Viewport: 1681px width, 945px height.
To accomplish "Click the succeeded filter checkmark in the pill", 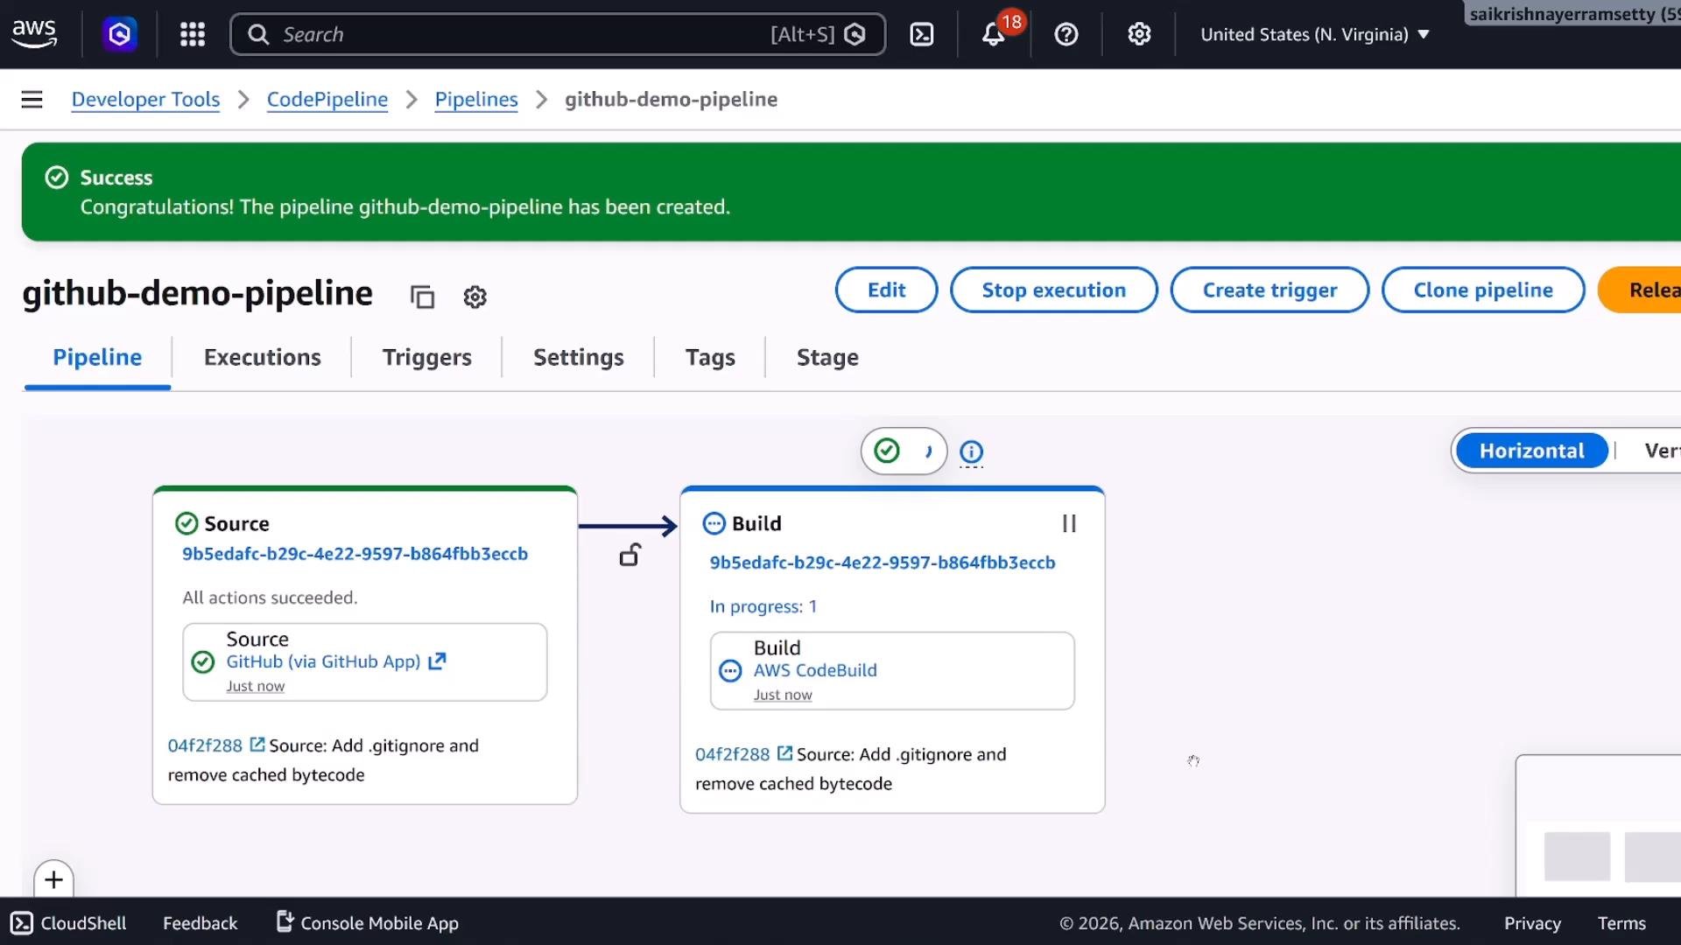I will (887, 451).
